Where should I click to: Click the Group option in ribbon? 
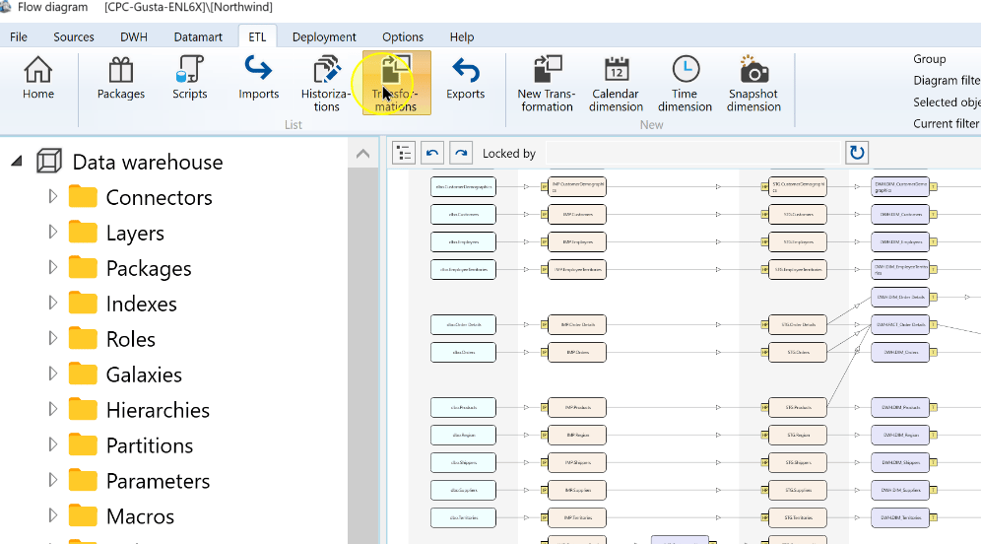(x=930, y=59)
